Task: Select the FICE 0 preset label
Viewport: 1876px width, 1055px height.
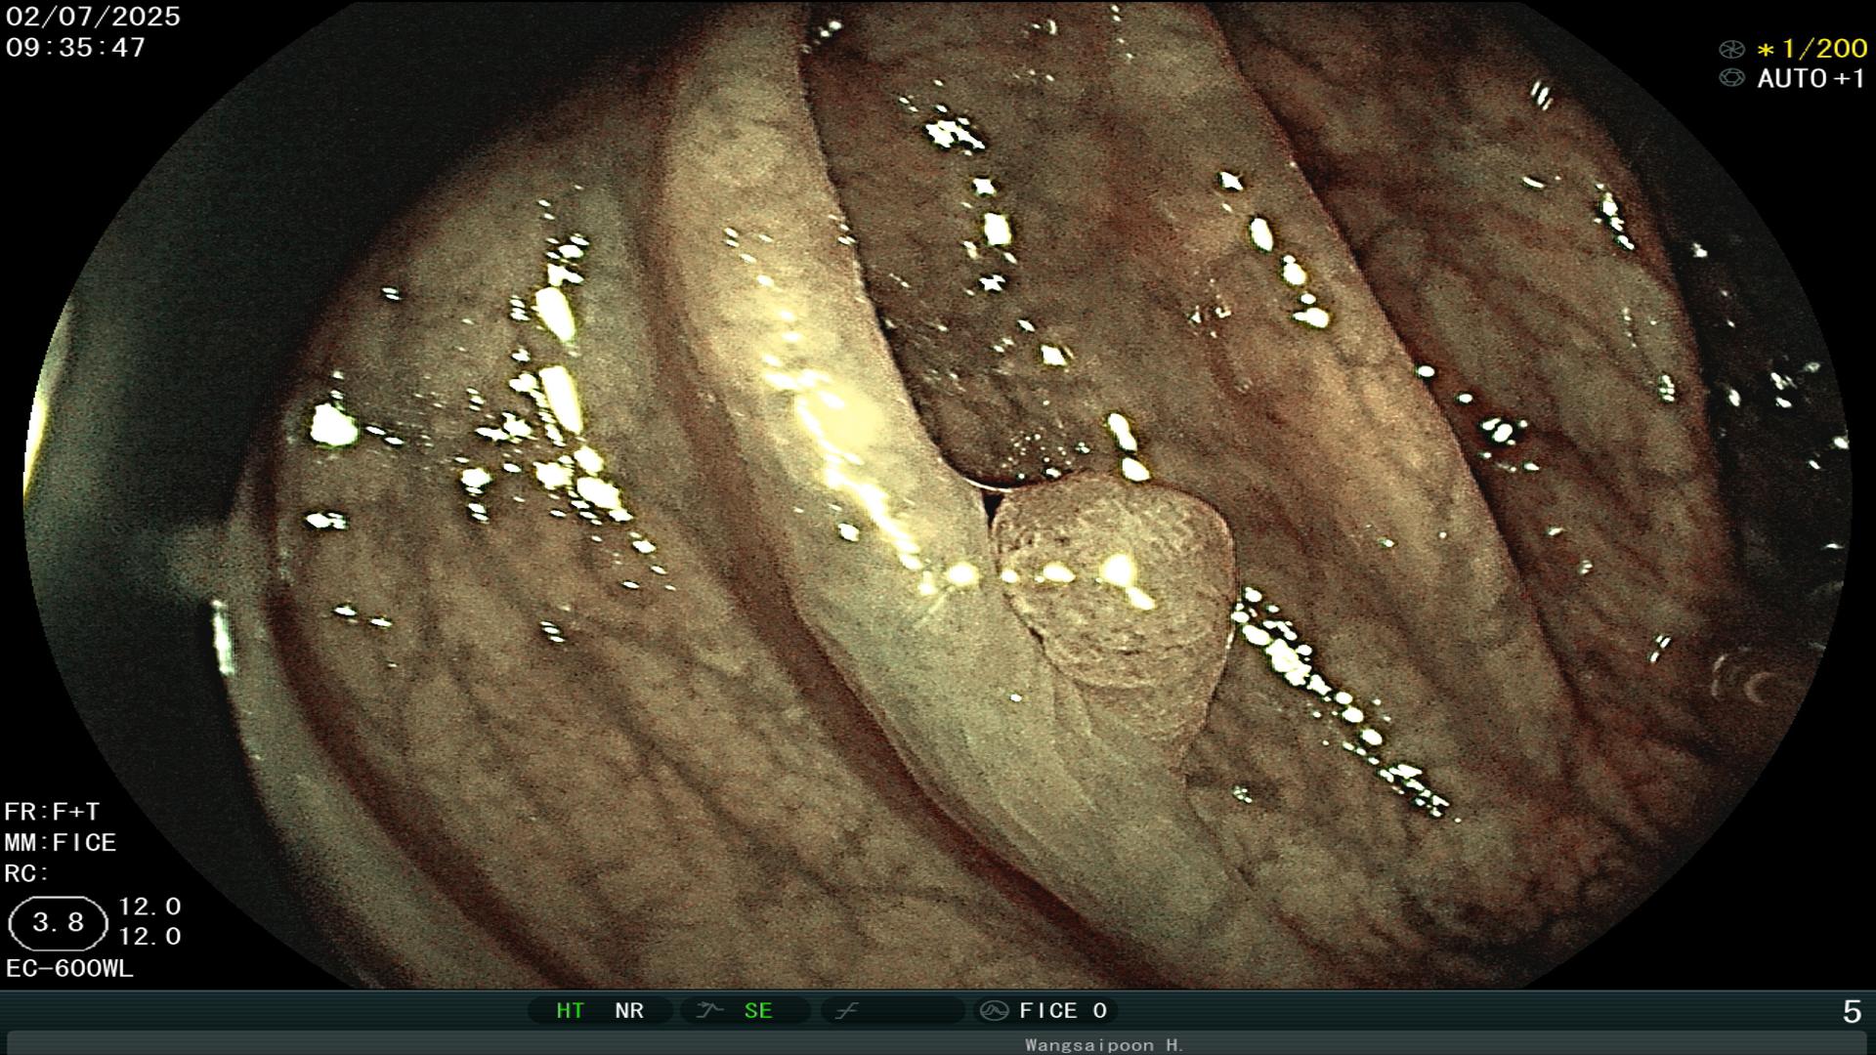Action: (1063, 1011)
